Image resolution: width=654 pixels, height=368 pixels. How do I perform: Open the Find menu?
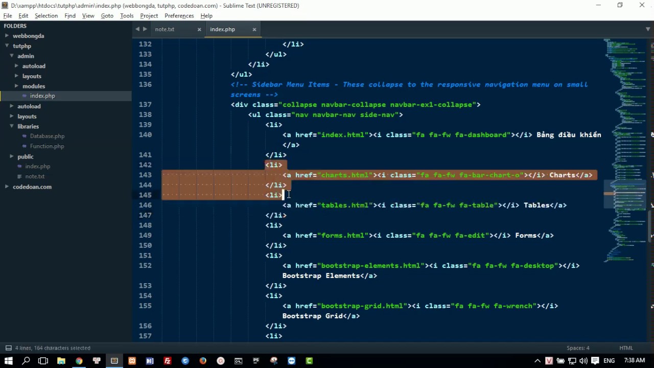(x=70, y=16)
